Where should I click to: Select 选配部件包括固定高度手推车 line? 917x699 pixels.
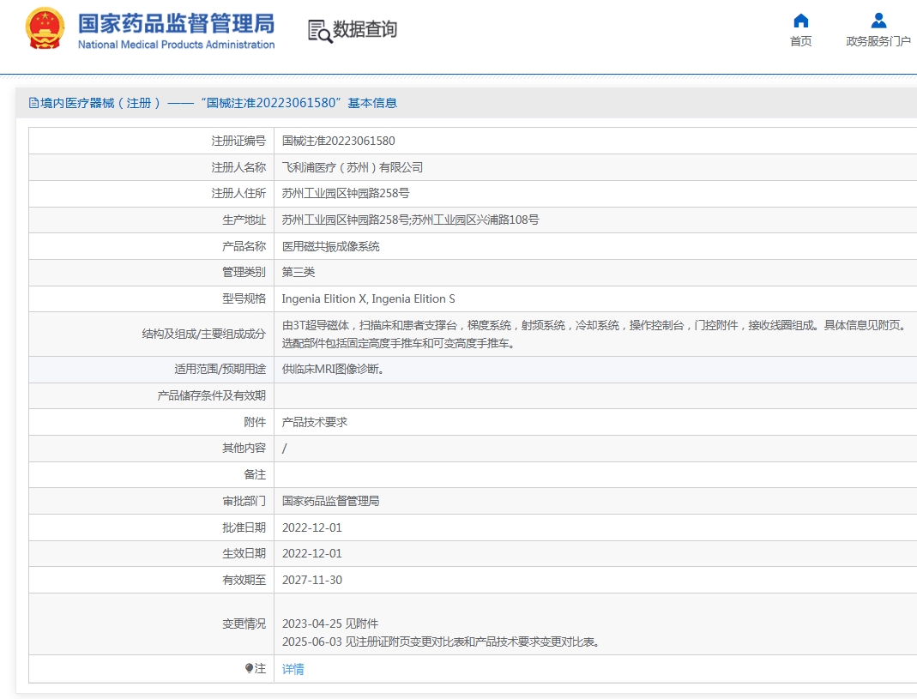click(398, 343)
